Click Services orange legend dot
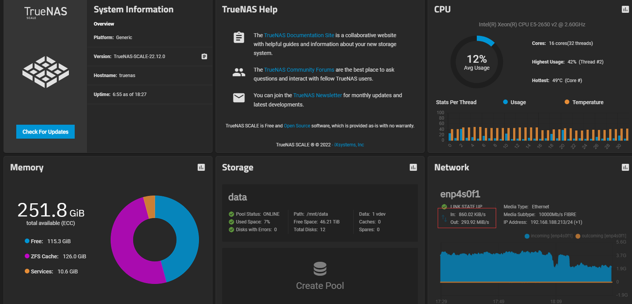Viewport: 632px width, 304px height. [x=27, y=271]
